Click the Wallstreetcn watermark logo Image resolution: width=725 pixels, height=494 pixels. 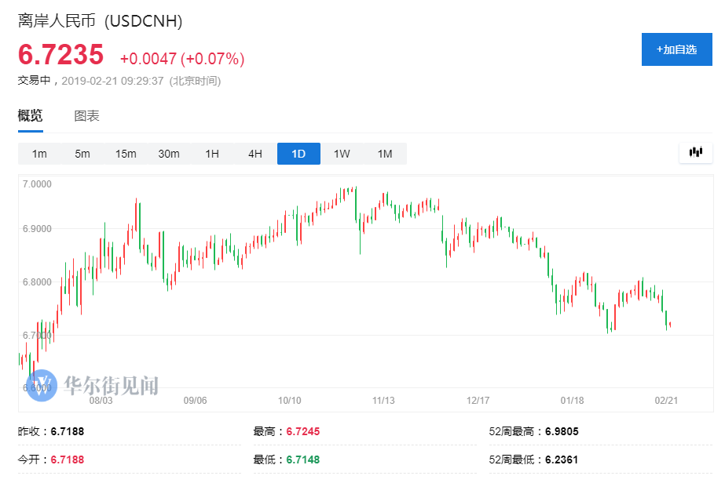(x=93, y=385)
